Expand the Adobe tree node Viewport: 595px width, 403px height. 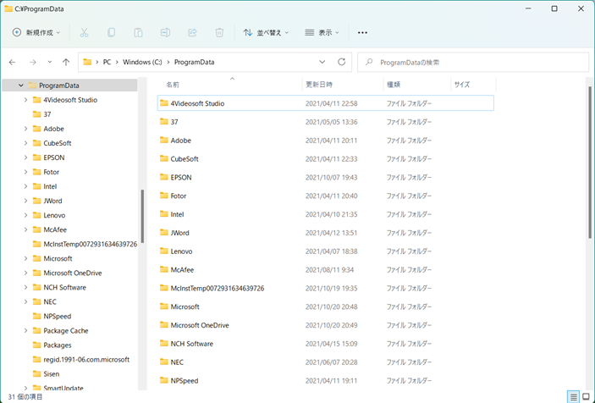click(25, 129)
